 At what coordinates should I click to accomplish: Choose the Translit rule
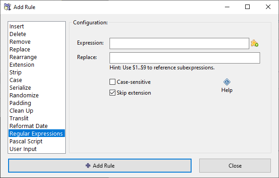pyautogui.click(x=37, y=118)
